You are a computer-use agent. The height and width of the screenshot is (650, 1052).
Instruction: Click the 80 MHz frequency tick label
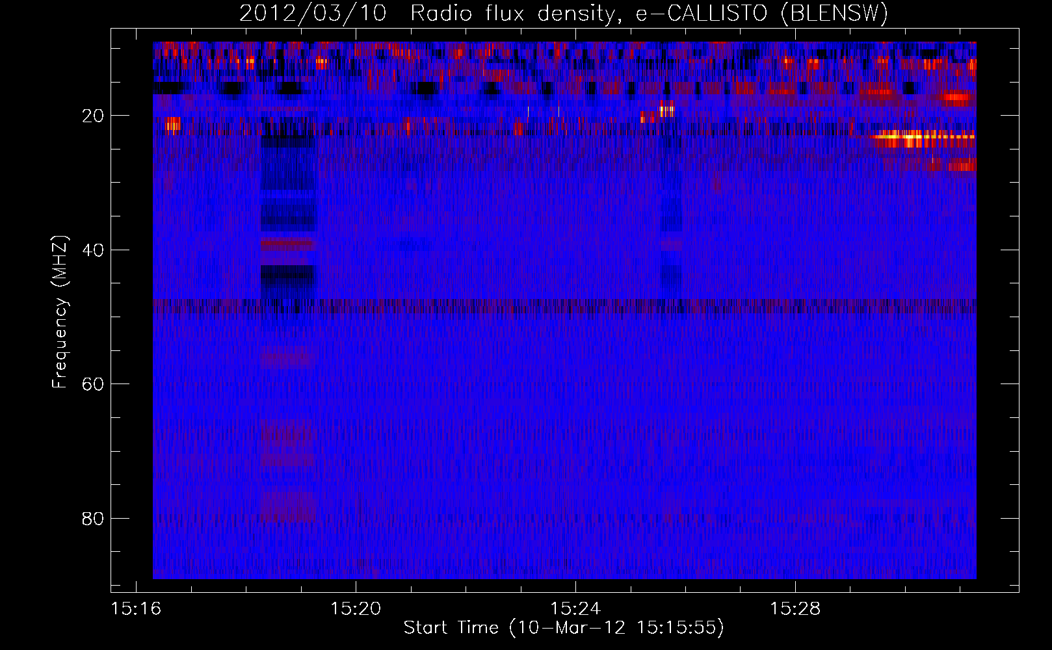94,519
